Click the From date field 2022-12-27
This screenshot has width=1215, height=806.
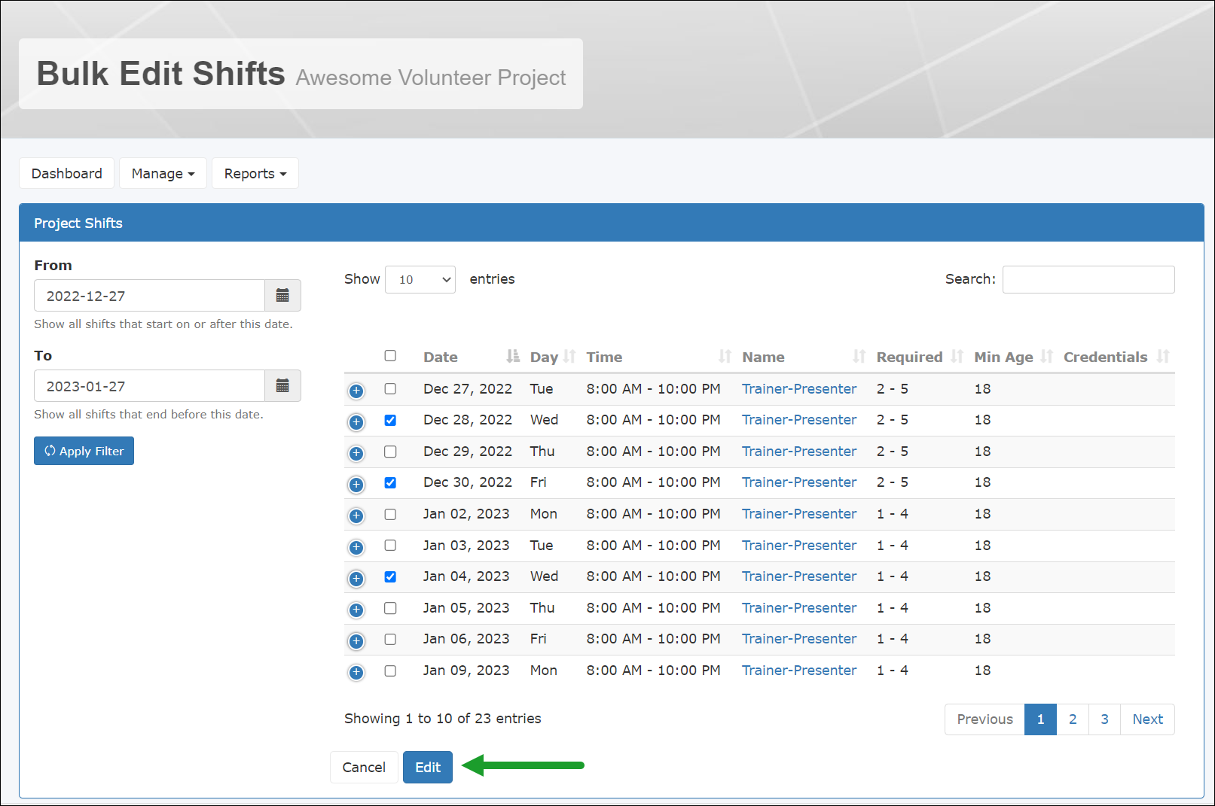click(x=149, y=296)
